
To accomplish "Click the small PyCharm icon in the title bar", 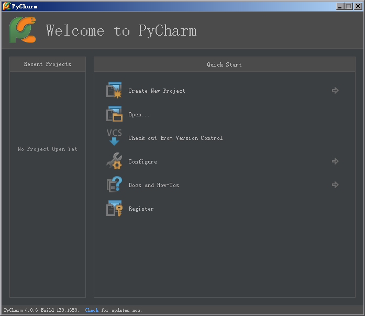I will 6,6.
